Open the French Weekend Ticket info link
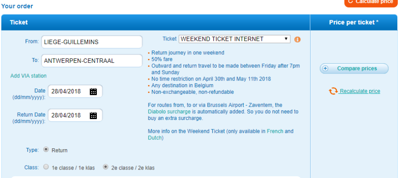The width and height of the screenshot is (400, 178). pyautogui.click(x=274, y=132)
